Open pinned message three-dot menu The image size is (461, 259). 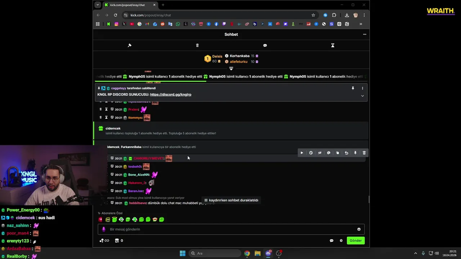coord(362,88)
